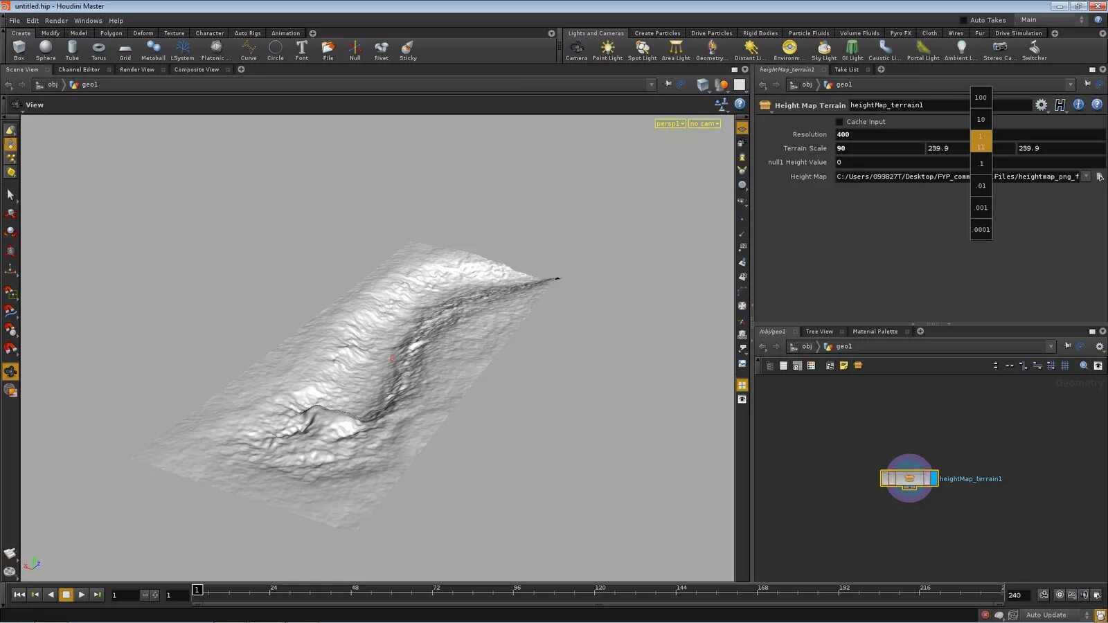Enable the Cache Input checkbox
Image resolution: width=1108 pixels, height=623 pixels.
[x=840, y=122]
